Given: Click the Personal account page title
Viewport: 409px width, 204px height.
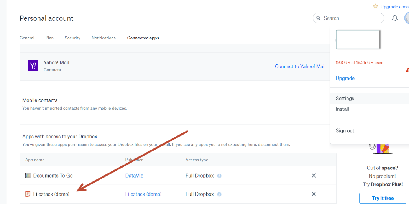Looking at the screenshot, I should pos(46,18).
